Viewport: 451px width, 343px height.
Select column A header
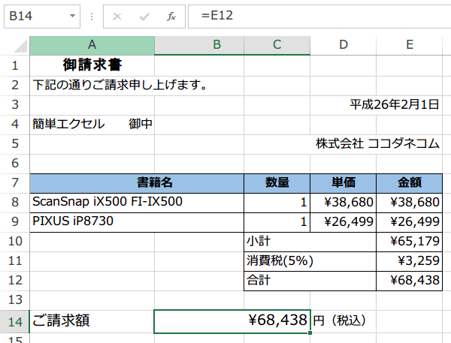pyautogui.click(x=92, y=45)
